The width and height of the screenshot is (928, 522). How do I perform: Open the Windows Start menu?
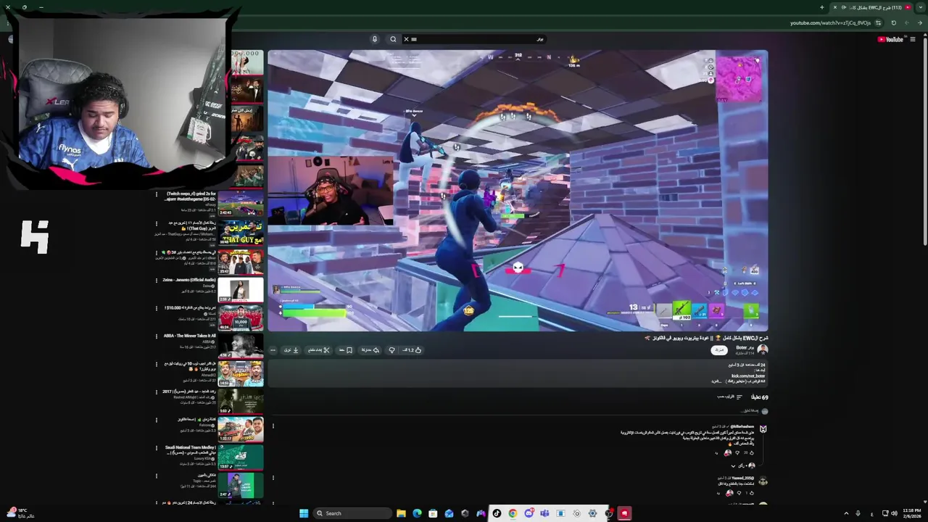304,513
